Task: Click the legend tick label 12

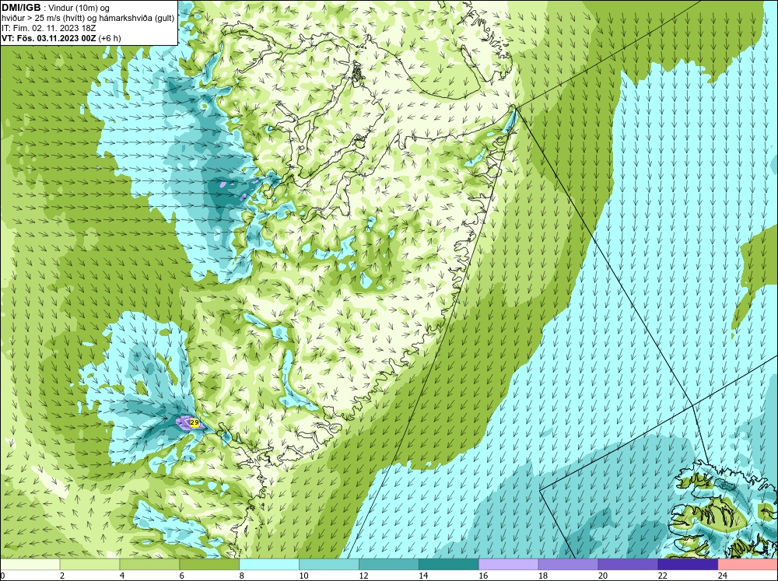Action: tap(363, 576)
